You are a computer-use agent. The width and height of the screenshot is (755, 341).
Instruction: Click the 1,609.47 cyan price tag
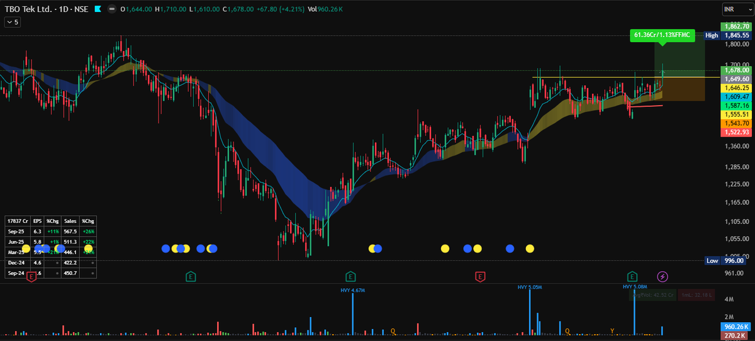[736, 97]
